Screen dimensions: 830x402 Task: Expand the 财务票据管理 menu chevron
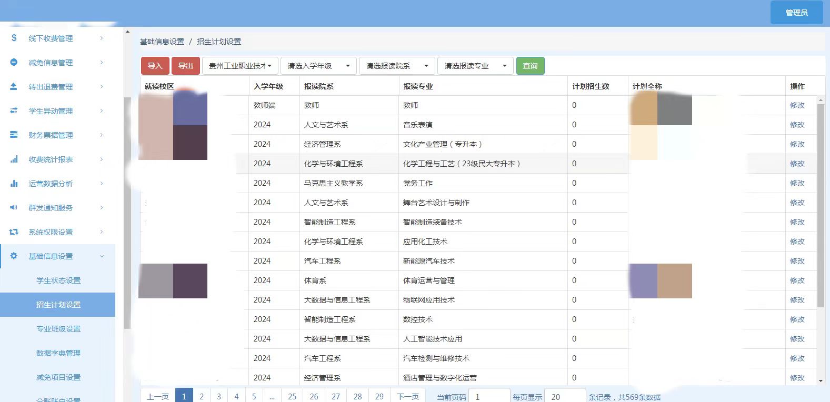[x=102, y=135]
